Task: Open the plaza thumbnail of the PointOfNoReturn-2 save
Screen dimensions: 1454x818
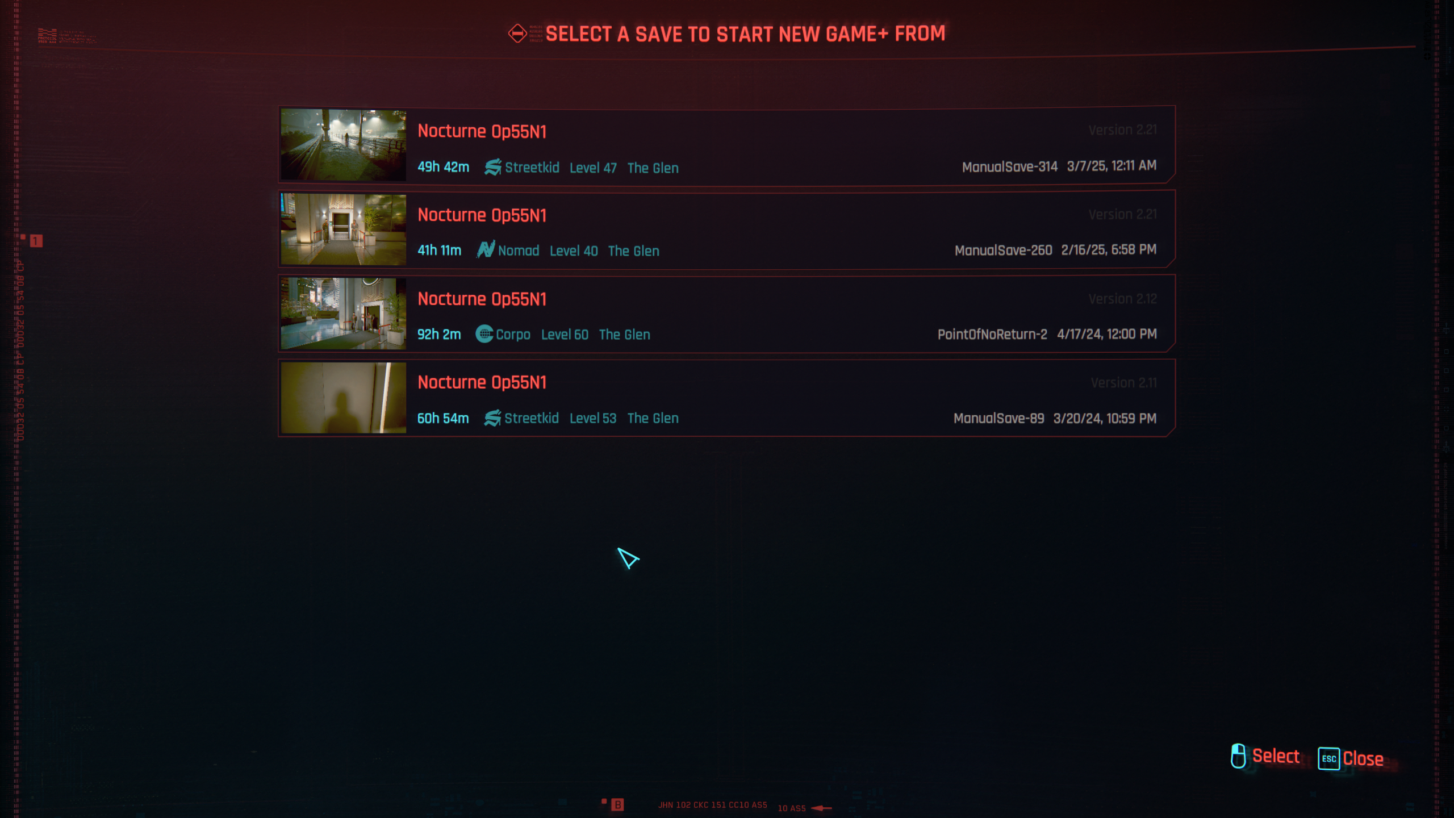Action: click(344, 313)
